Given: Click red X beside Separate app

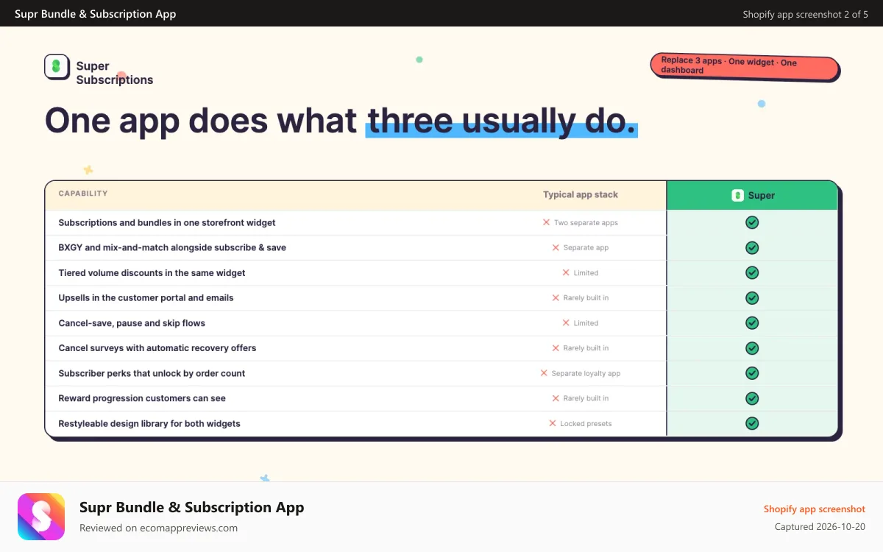Looking at the screenshot, I should [x=556, y=247].
